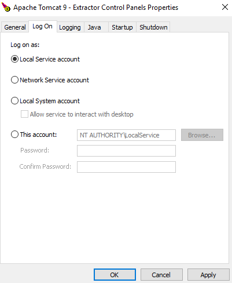Focus the Password input field

point(126,151)
